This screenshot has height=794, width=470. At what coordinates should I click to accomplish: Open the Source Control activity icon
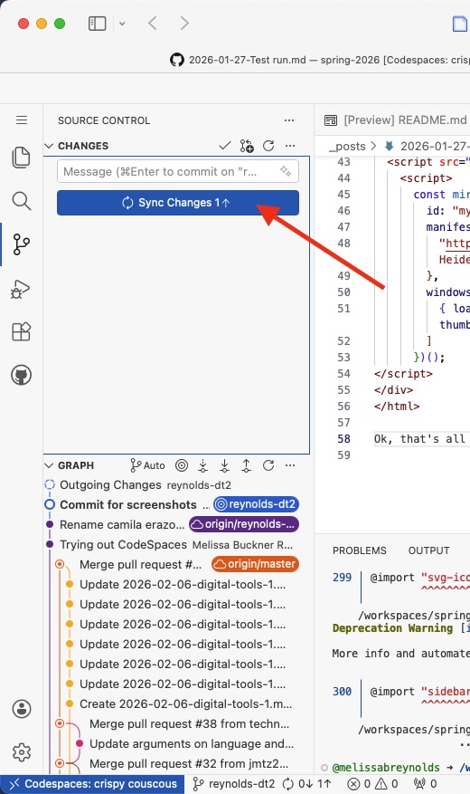coord(21,244)
